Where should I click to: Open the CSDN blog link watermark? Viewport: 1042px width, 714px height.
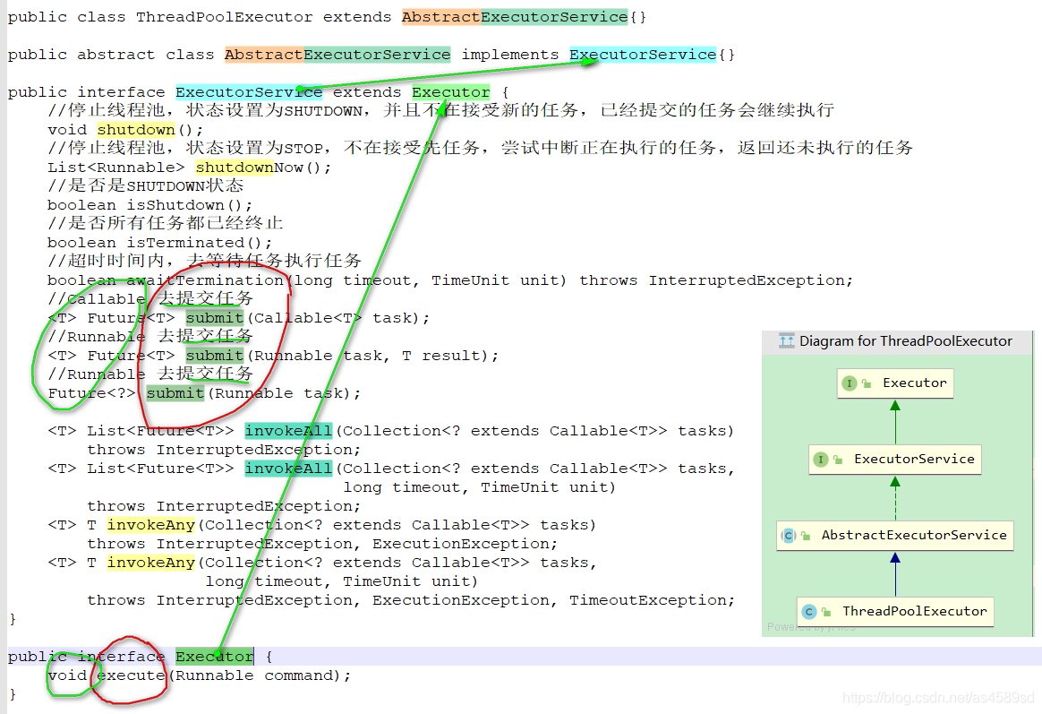pyautogui.click(x=938, y=694)
